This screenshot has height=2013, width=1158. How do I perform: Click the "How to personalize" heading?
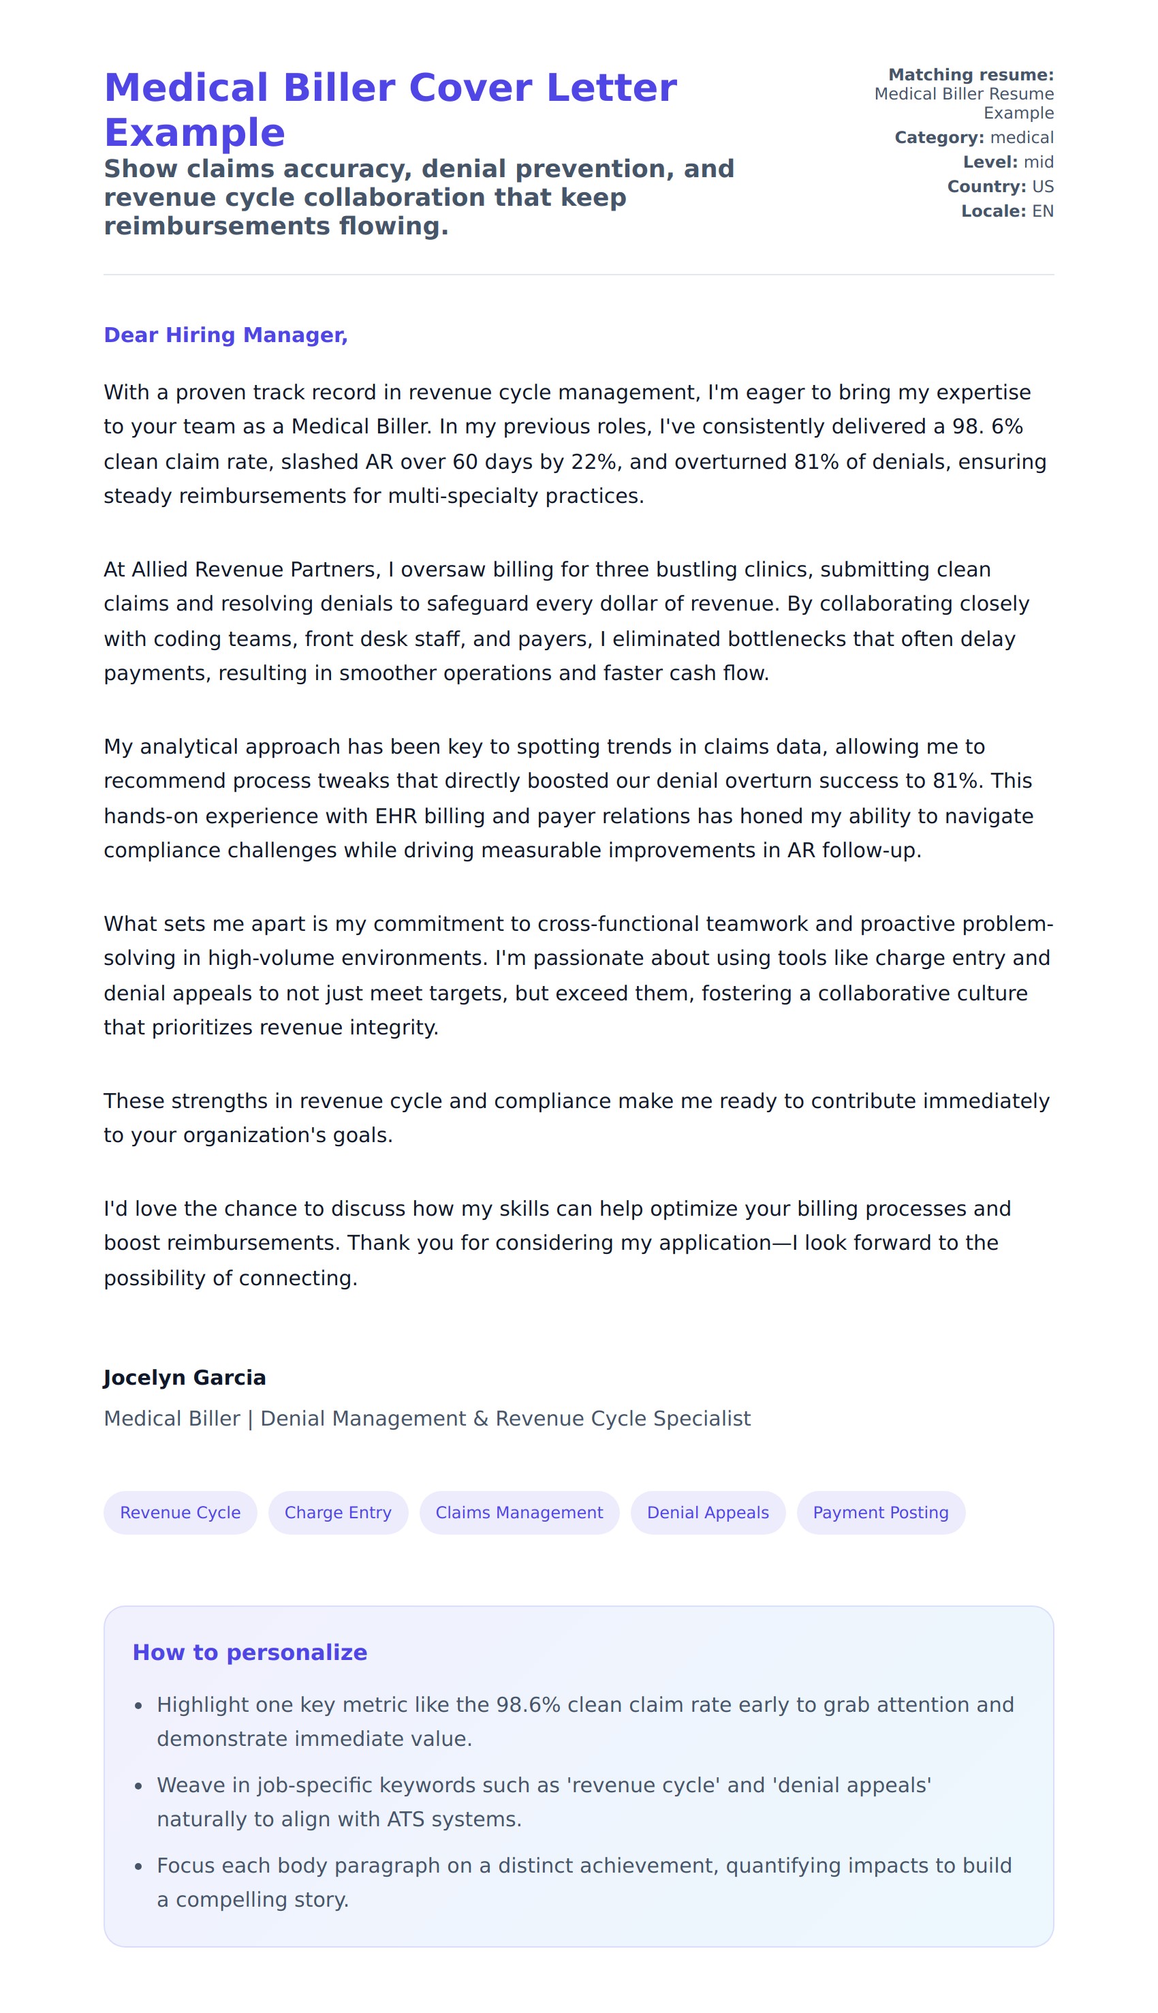coord(250,1652)
